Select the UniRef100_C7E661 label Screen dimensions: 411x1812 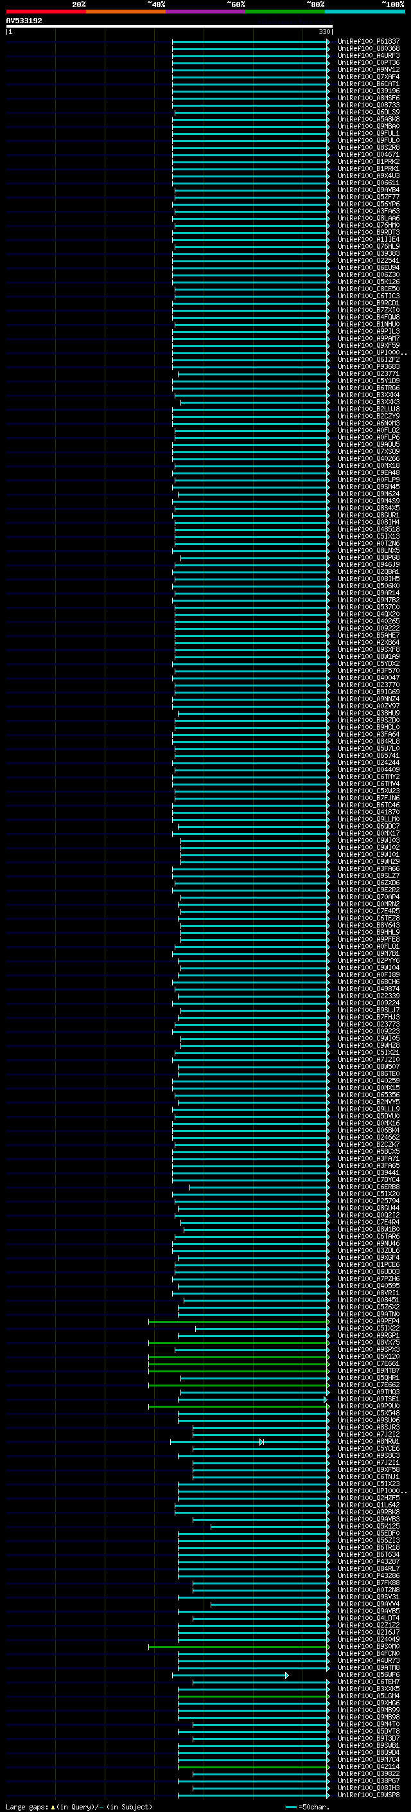pos(368,1363)
